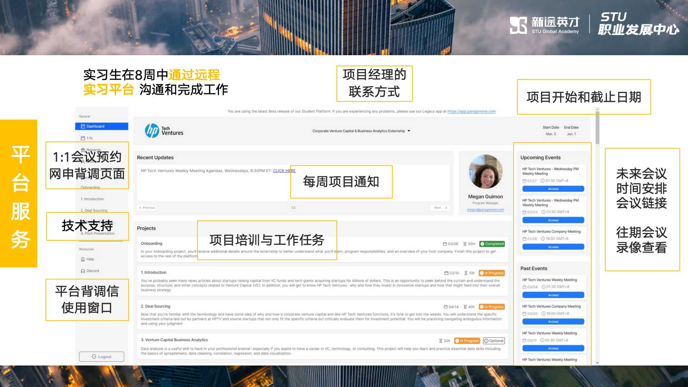688x387 pixels.
Task: Click the CLICK HERE link in Recent Updates
Action: tap(284, 171)
